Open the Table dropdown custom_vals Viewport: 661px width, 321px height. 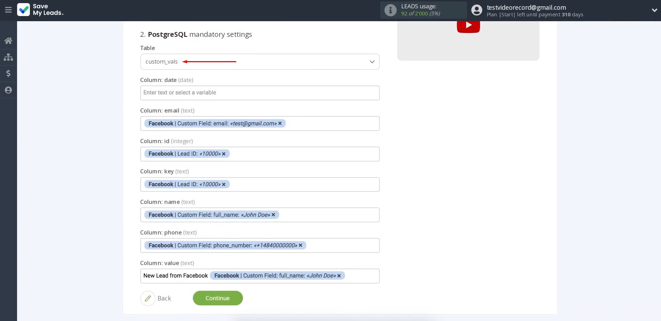(x=260, y=62)
